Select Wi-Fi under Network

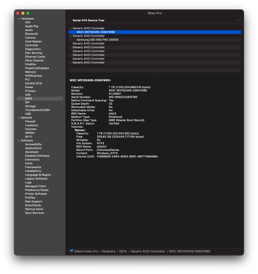point(29,137)
